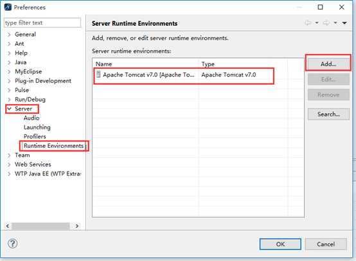Viewport: 356px width, 261px height.
Task: Click the Preferences window app icon
Action: click(x=8, y=7)
